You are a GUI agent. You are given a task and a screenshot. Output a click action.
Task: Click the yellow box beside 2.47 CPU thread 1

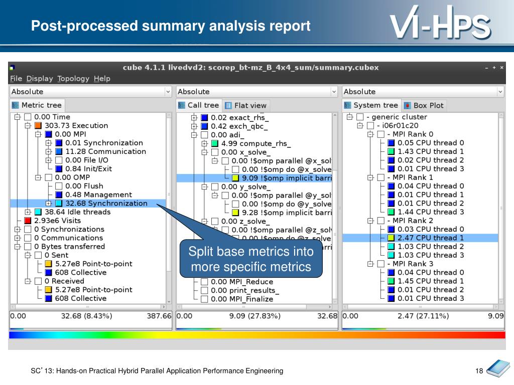point(391,238)
